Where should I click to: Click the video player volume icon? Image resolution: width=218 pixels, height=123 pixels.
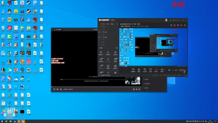tap(137, 89)
